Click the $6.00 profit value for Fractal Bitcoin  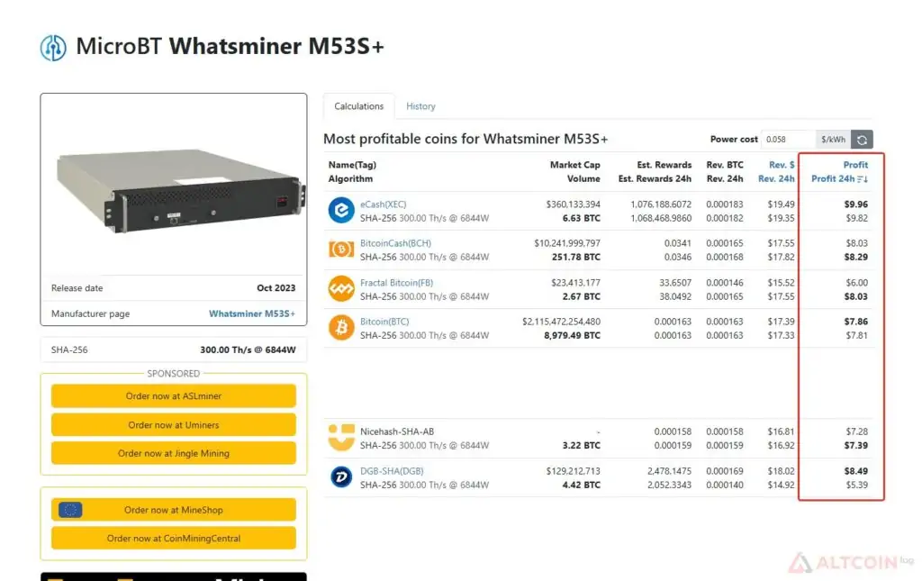coord(857,282)
